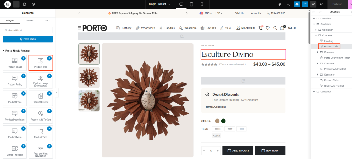Click the Terms & Conditions link
Viewport: 352px width, 159px height.
coord(216,107)
